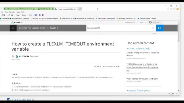Open the View menu
Viewport: 184px width, 103px height.
(6, 12)
